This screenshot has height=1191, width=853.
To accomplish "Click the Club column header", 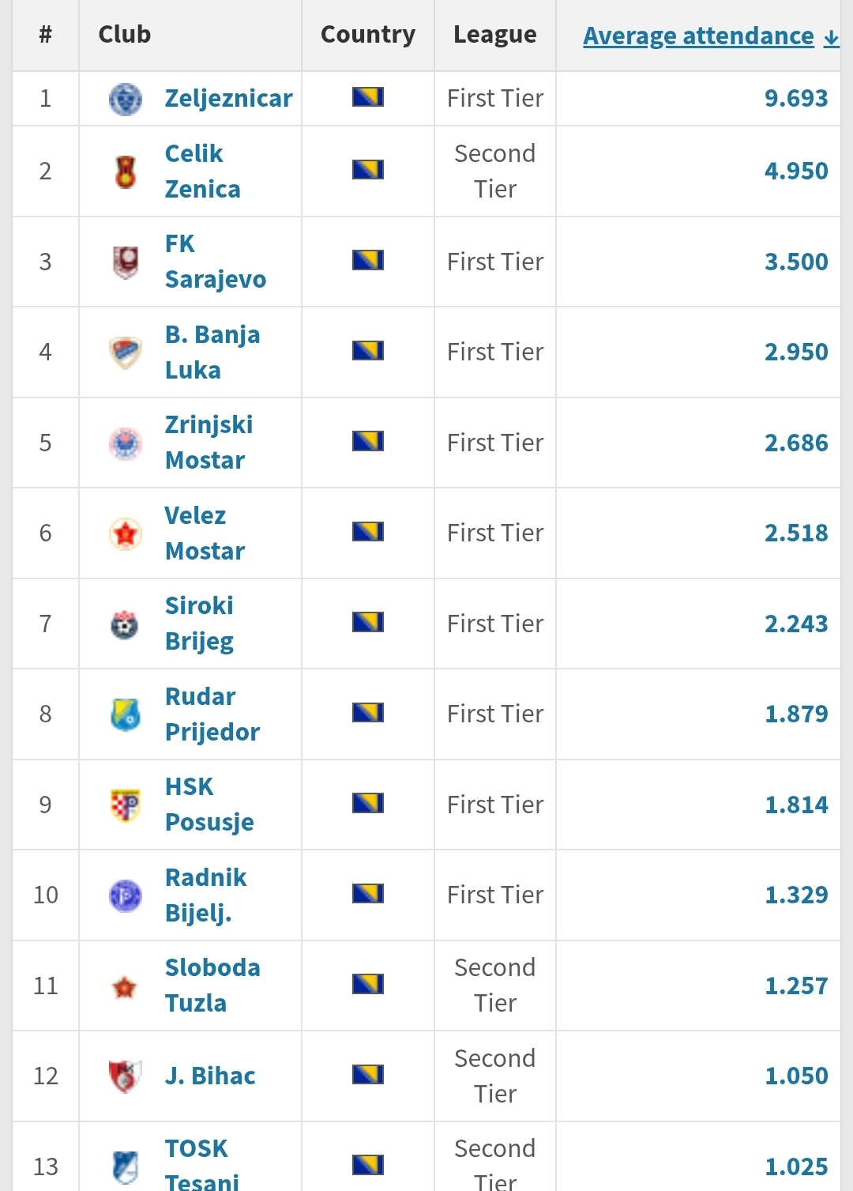I will coord(125,35).
